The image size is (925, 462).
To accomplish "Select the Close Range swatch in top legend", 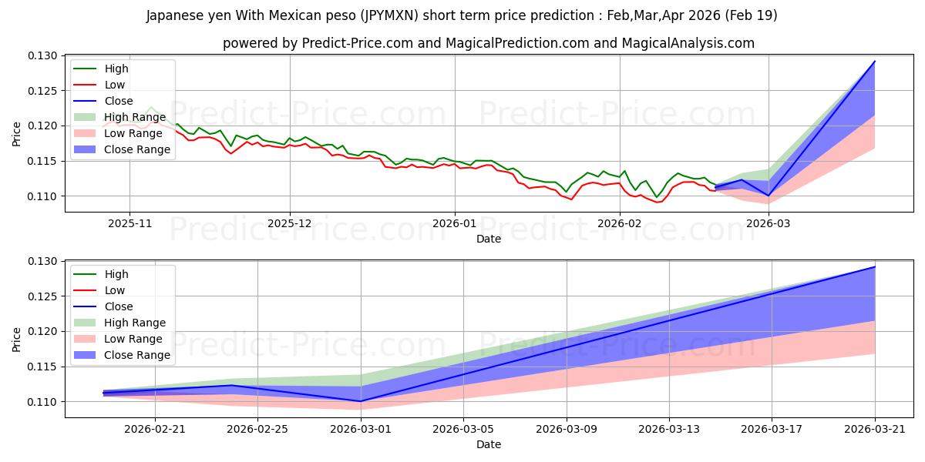I will pyautogui.click(x=86, y=149).
